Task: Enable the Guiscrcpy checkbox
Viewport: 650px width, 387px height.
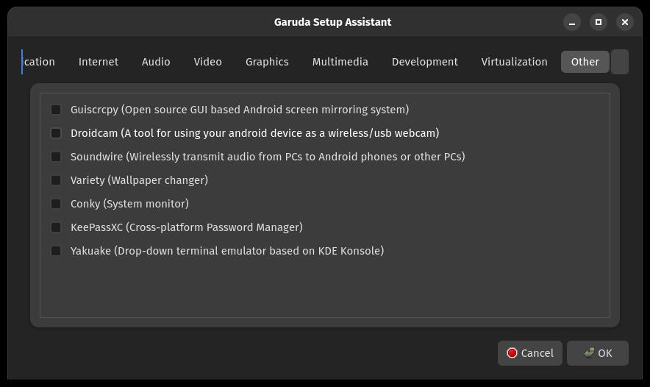Action: click(x=56, y=110)
